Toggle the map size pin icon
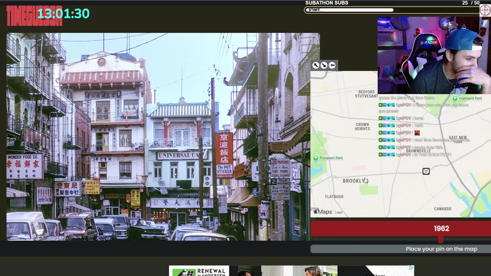The width and height of the screenshot is (491, 276). click(332, 65)
